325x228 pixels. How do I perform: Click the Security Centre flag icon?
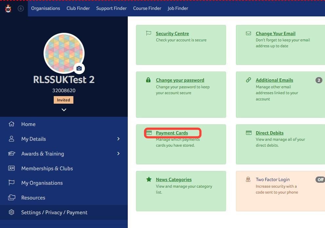149,33
